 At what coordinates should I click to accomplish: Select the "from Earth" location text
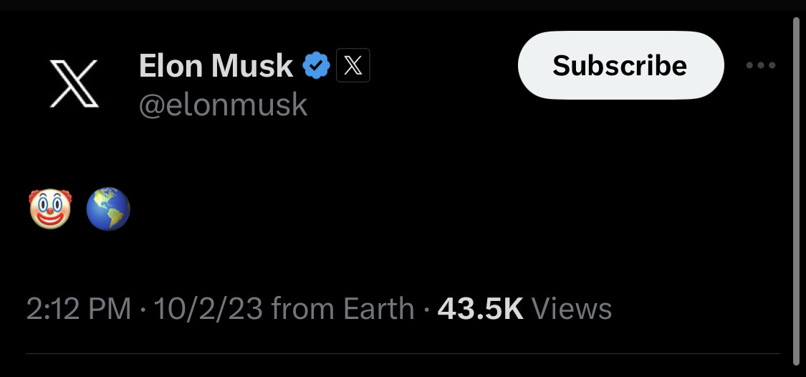point(343,309)
